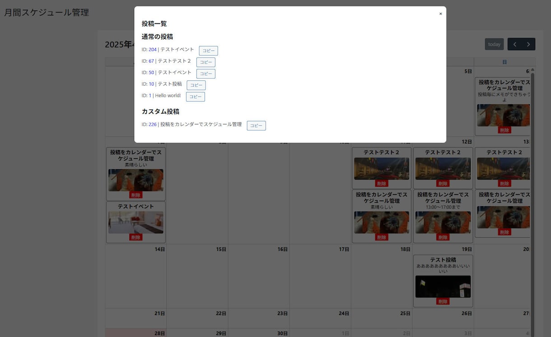
Task: Click the thumbnail under 13:00〜17:00まで note
Action: pos(443,222)
